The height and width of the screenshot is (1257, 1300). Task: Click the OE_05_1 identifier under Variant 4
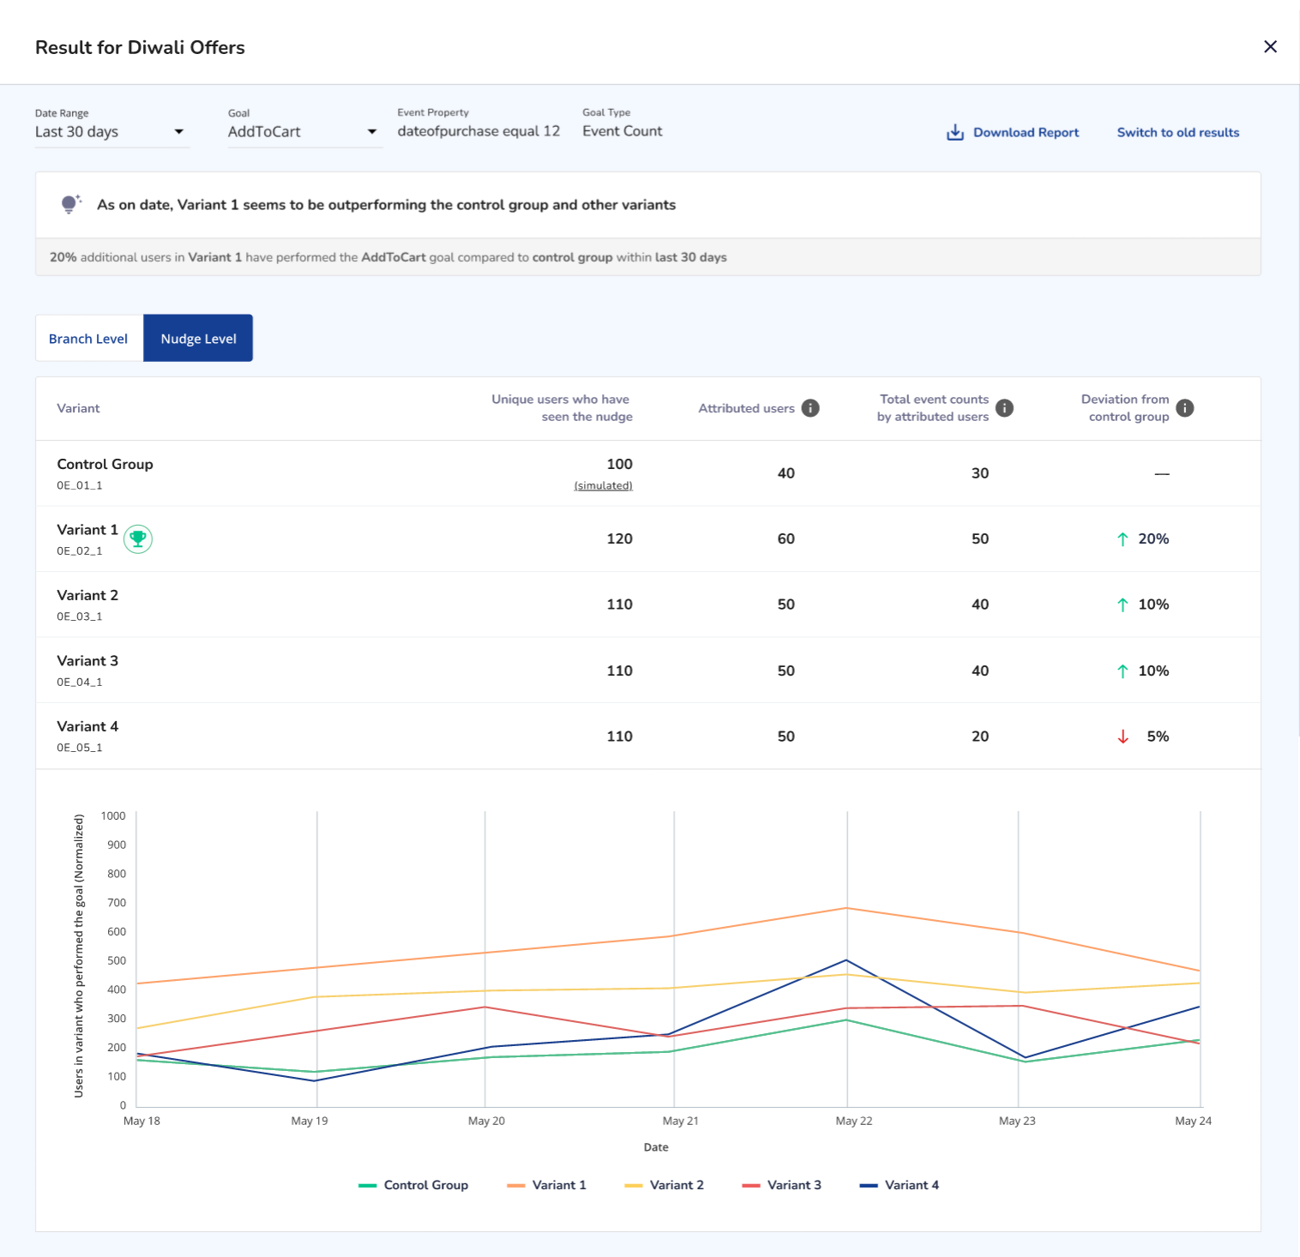pyautogui.click(x=80, y=748)
